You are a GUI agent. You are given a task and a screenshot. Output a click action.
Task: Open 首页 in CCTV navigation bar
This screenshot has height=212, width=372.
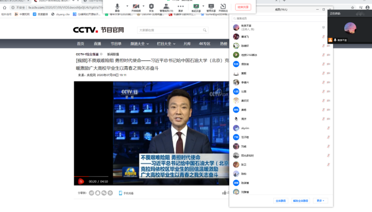coord(80,43)
